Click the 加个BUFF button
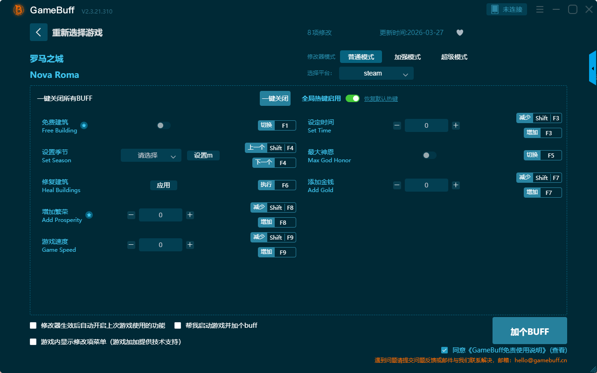 (529, 331)
